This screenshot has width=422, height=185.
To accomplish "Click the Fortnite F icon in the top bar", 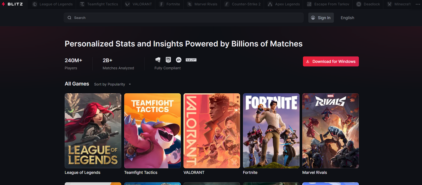I will pos(161,4).
